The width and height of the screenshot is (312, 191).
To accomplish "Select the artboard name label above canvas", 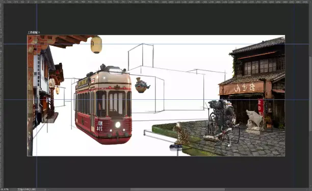I will click(34, 33).
